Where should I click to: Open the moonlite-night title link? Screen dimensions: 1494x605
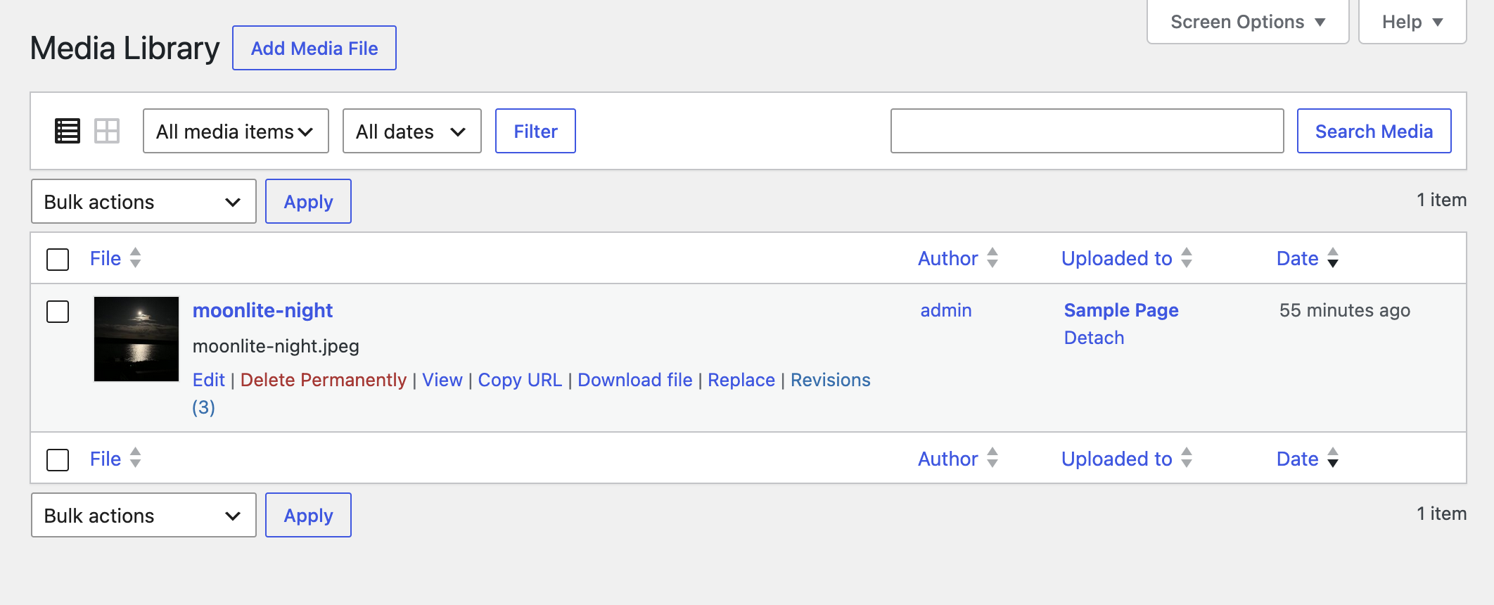262,310
